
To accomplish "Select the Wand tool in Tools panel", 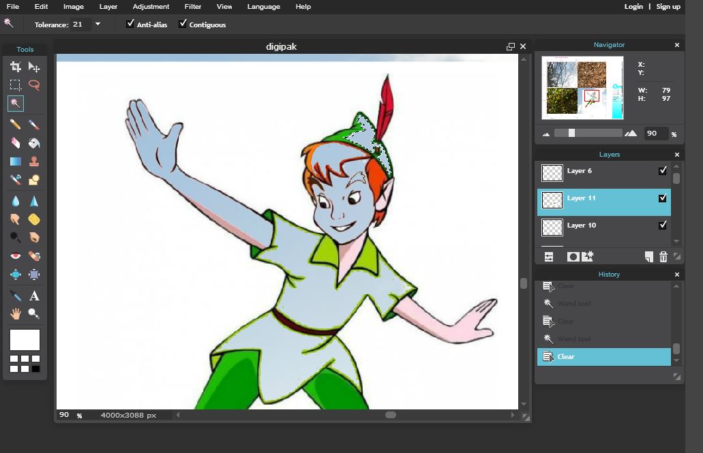I will (x=16, y=104).
